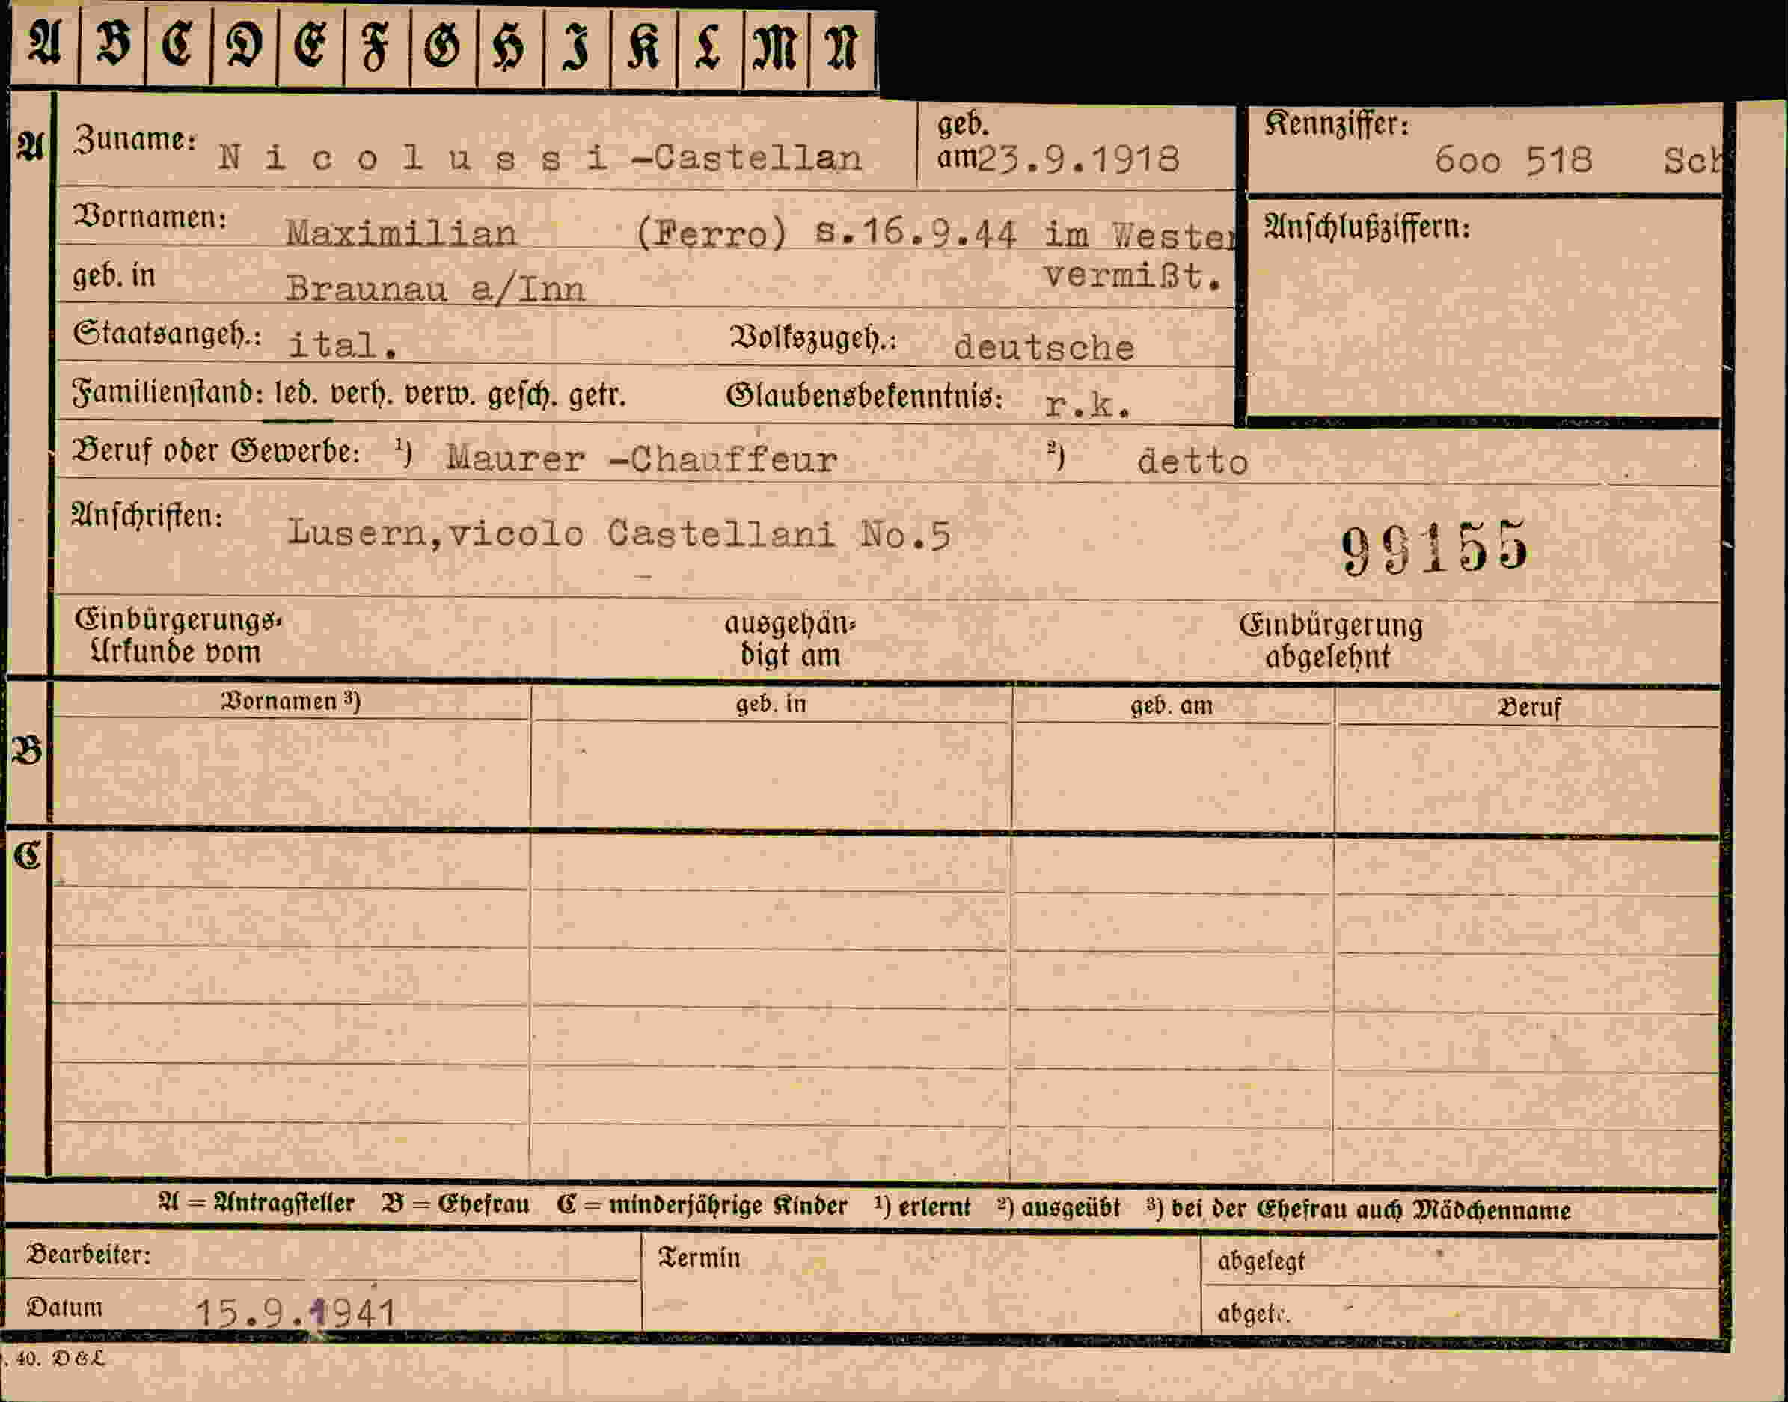Click the religion value 'r.k.'
The image size is (1788, 1402).
click(1089, 405)
